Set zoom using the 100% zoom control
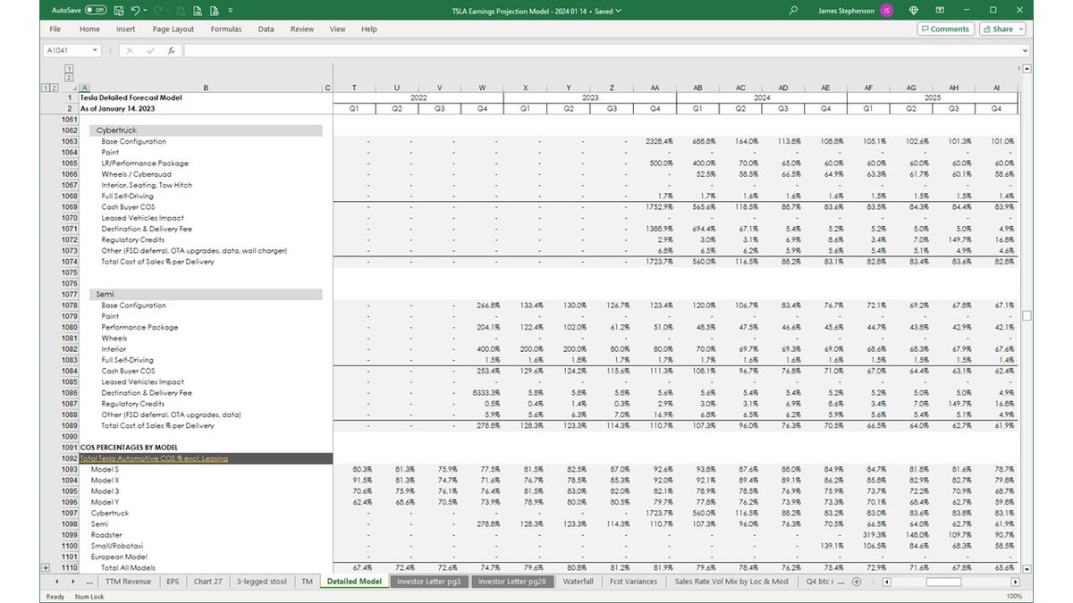Viewport: 1073px width, 603px height. coord(1016,595)
